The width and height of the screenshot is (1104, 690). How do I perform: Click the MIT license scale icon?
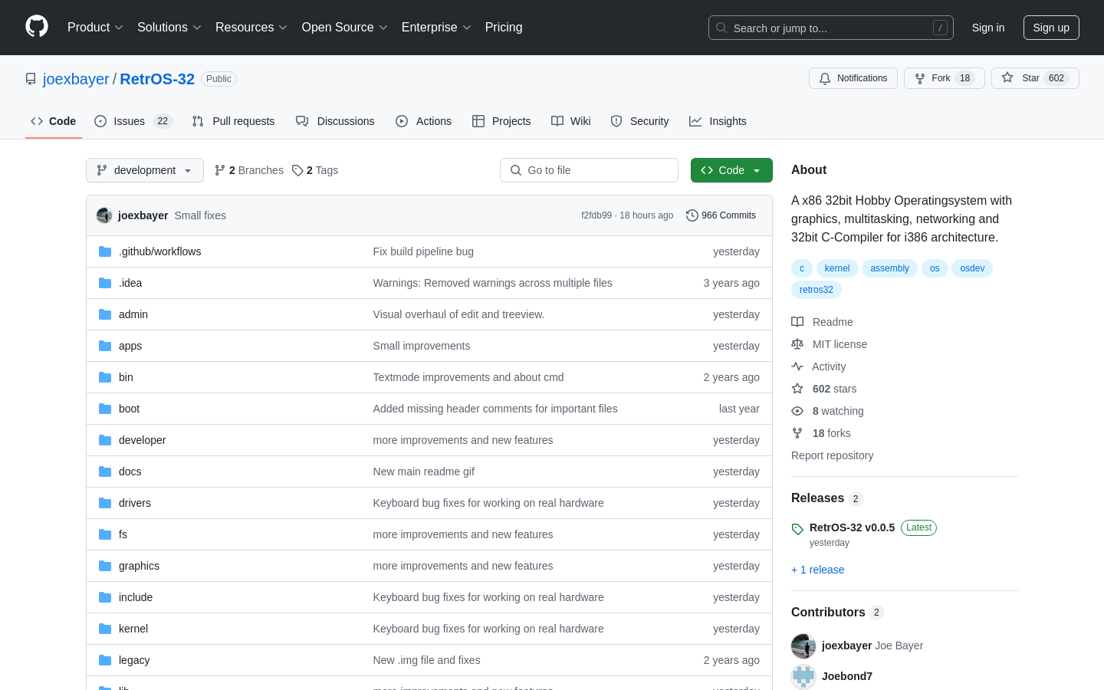(797, 344)
